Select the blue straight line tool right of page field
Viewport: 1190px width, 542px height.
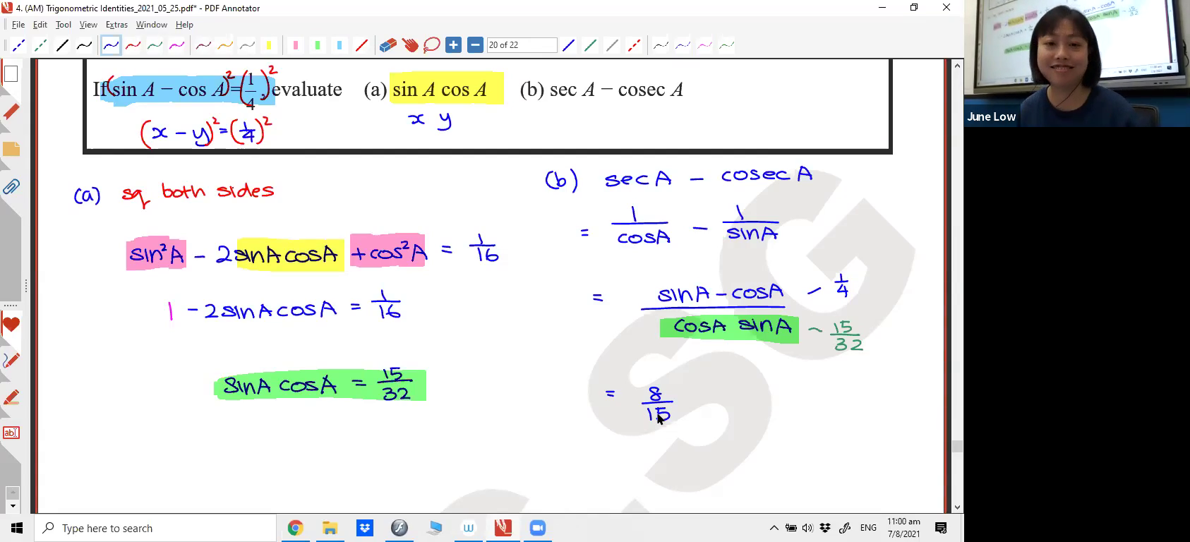click(x=568, y=46)
